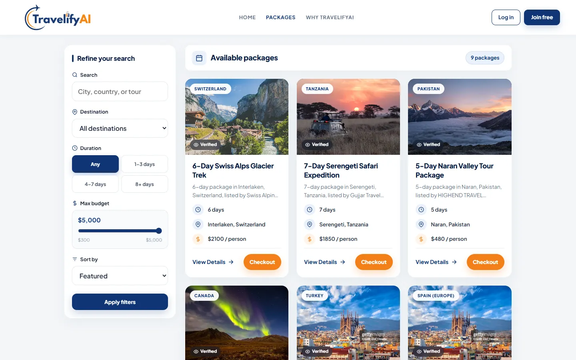Checkout the Serengeti Safari Expedition
Image resolution: width=576 pixels, height=360 pixels.
374,262
